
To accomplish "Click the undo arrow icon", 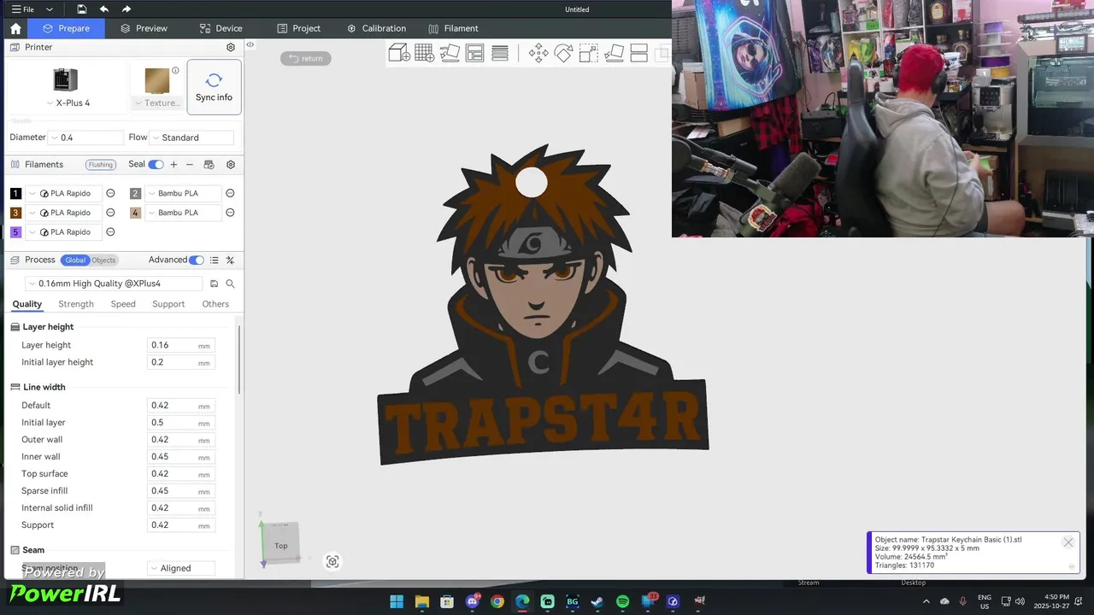I will [104, 9].
